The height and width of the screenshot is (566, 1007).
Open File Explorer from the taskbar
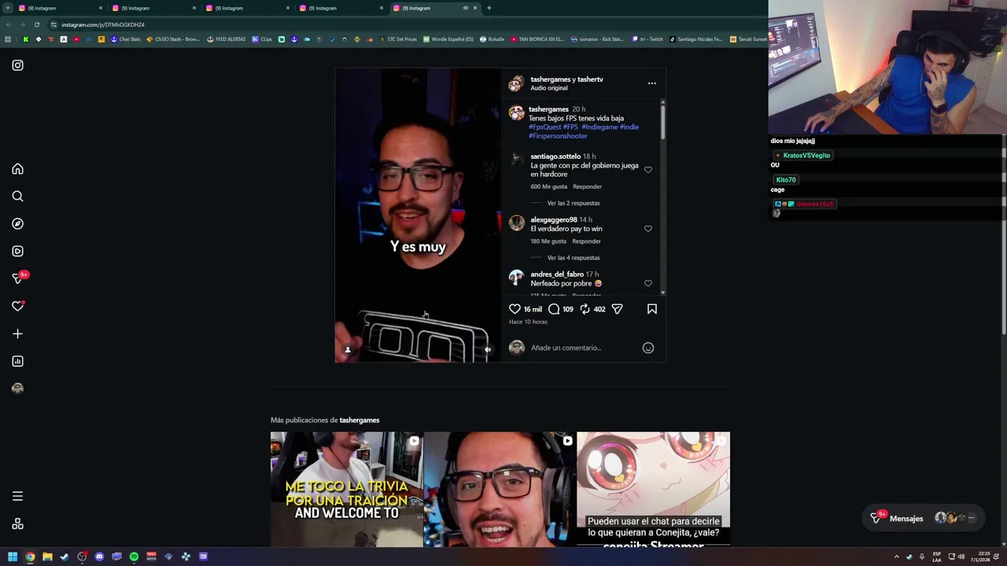(x=47, y=557)
